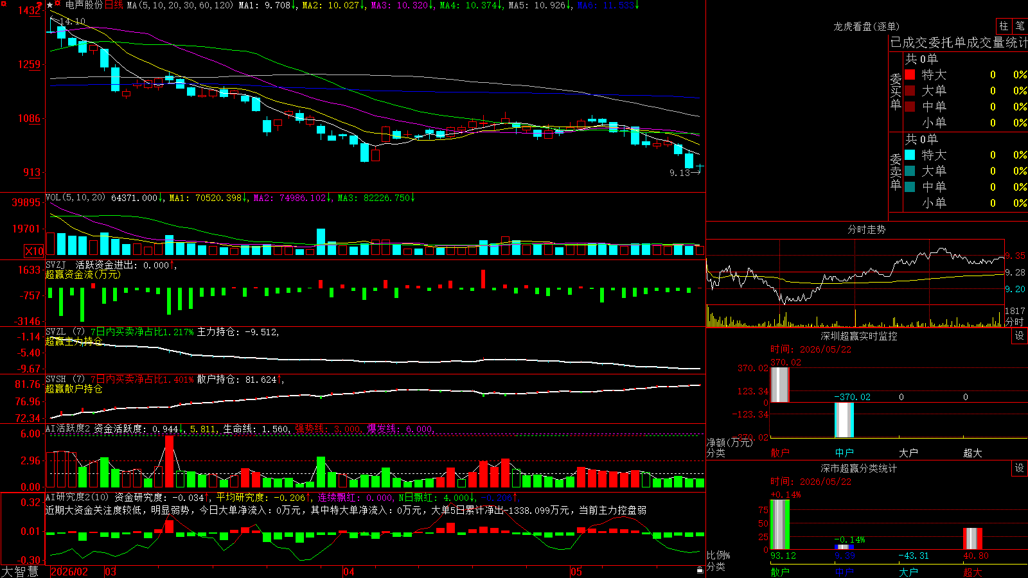This screenshot has width=1028, height=578.
Task: Click the 深市超赢分类统计 panel title
Action: click(x=859, y=468)
